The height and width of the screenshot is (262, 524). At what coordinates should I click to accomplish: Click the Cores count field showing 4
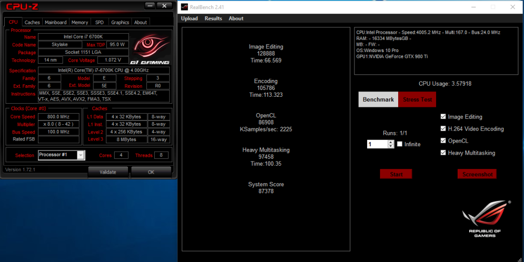(121, 155)
